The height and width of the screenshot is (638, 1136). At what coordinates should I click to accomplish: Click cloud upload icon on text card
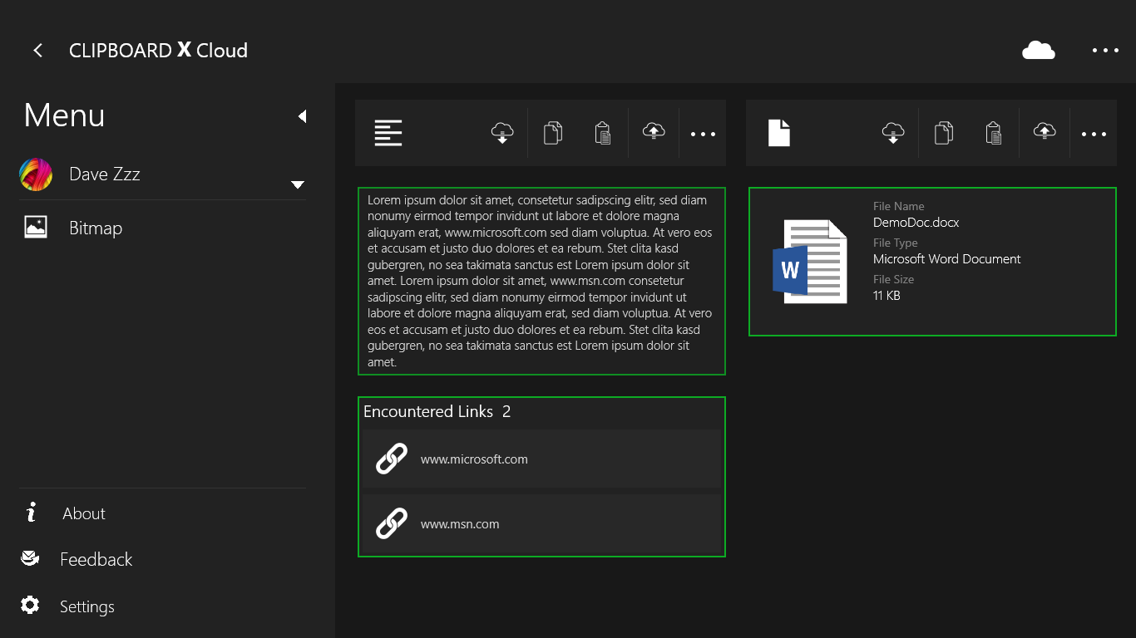(x=654, y=132)
